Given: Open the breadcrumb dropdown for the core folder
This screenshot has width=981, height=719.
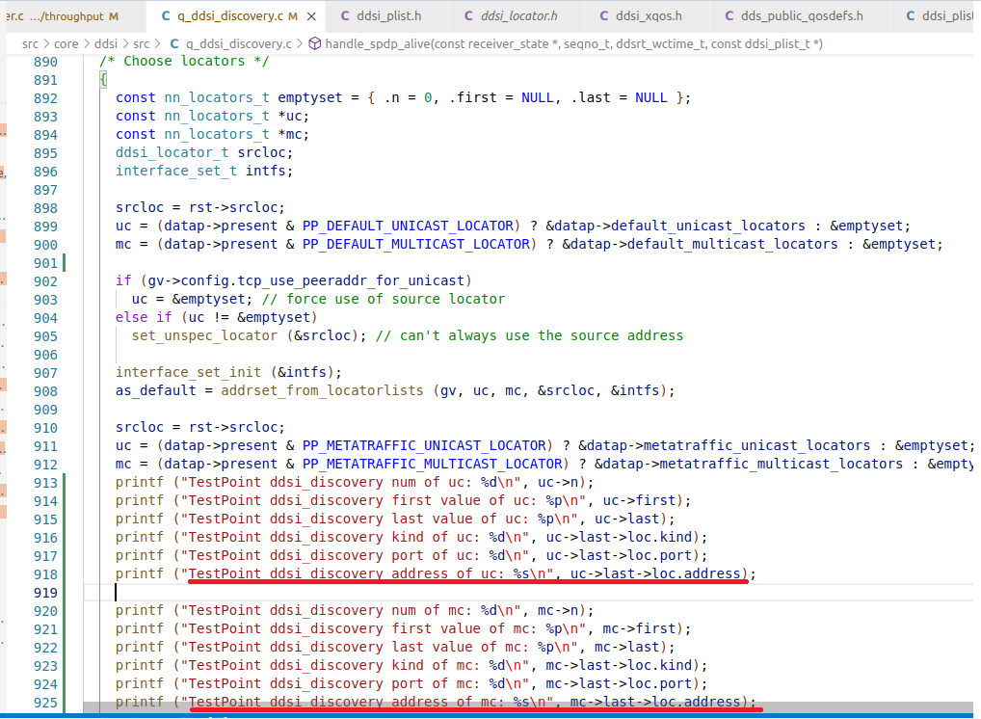Looking at the screenshot, I should (66, 43).
